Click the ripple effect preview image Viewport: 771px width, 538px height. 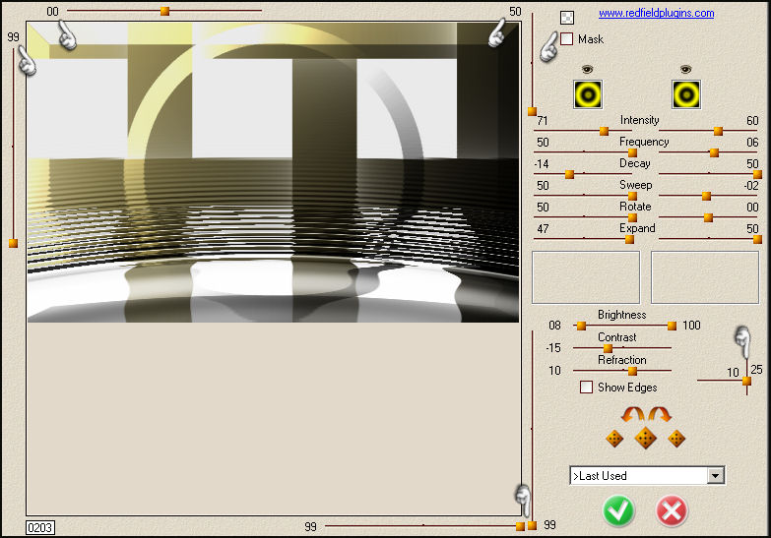click(x=274, y=172)
